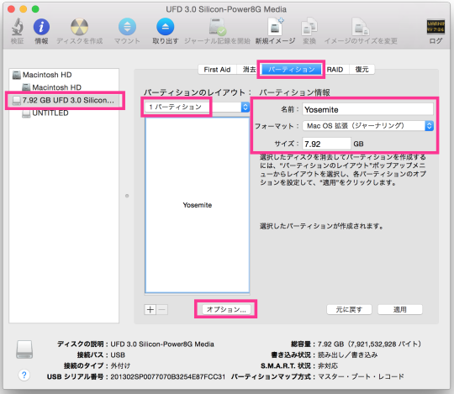Click the 元に戻す revert button
The height and width of the screenshot is (394, 454).
pos(349,309)
